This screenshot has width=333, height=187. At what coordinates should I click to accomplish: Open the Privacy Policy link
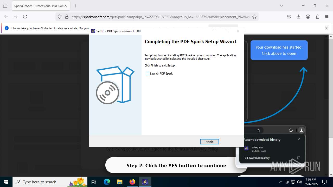tap(206, 149)
